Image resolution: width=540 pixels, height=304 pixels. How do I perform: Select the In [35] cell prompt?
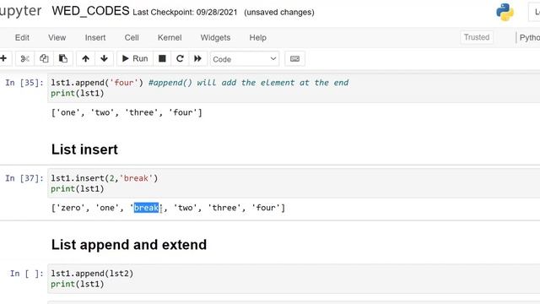[24, 83]
